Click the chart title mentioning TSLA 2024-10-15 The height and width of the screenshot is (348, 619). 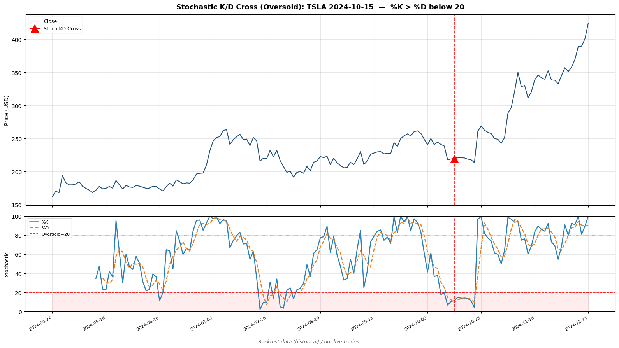tap(320, 7)
